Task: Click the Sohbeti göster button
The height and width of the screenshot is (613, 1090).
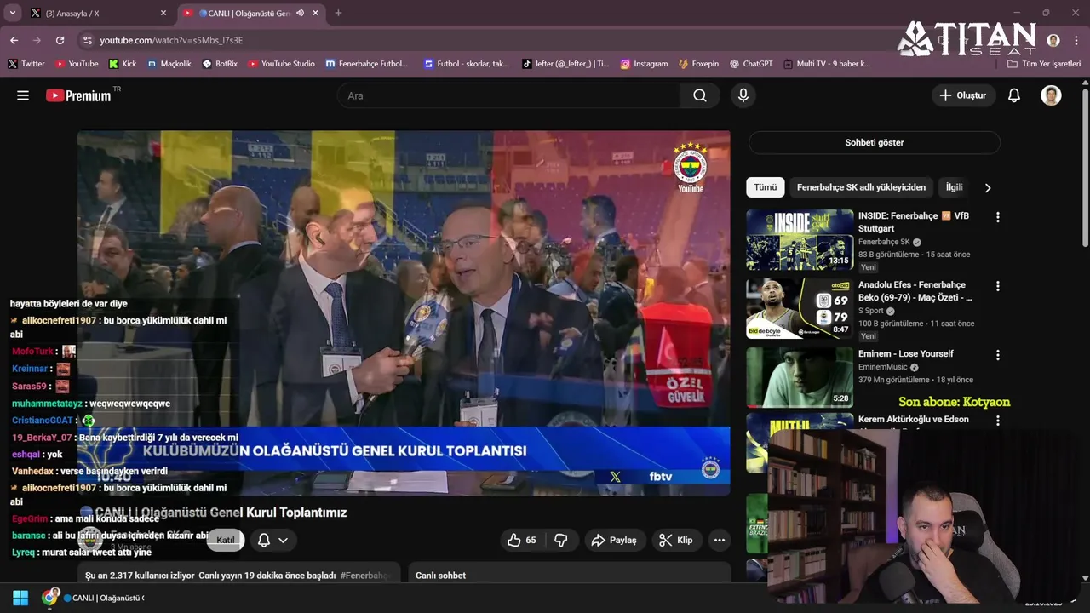Action: tap(874, 142)
